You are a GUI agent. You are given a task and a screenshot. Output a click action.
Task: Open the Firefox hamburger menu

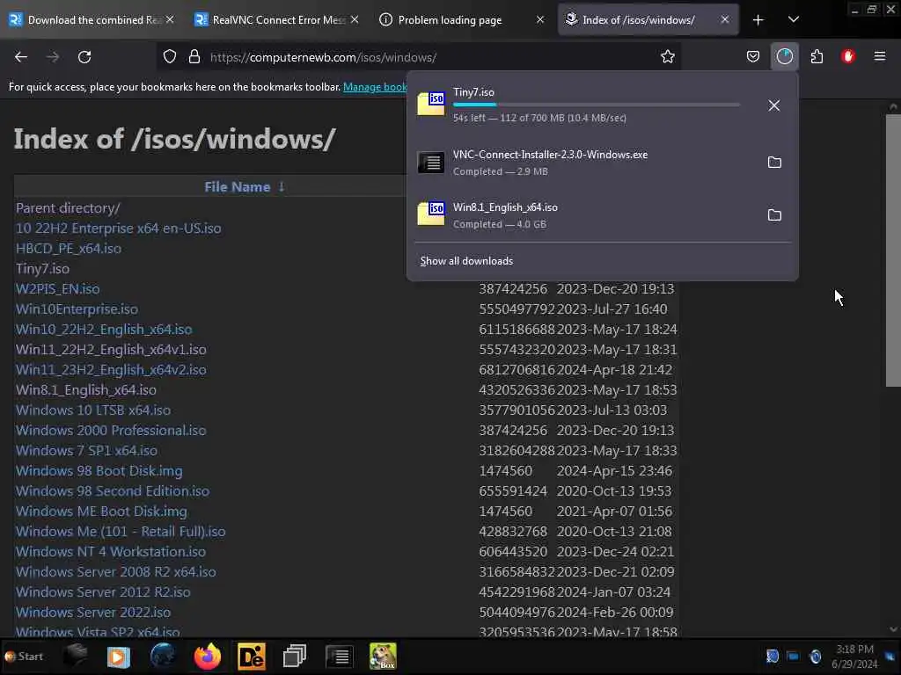coord(879,57)
